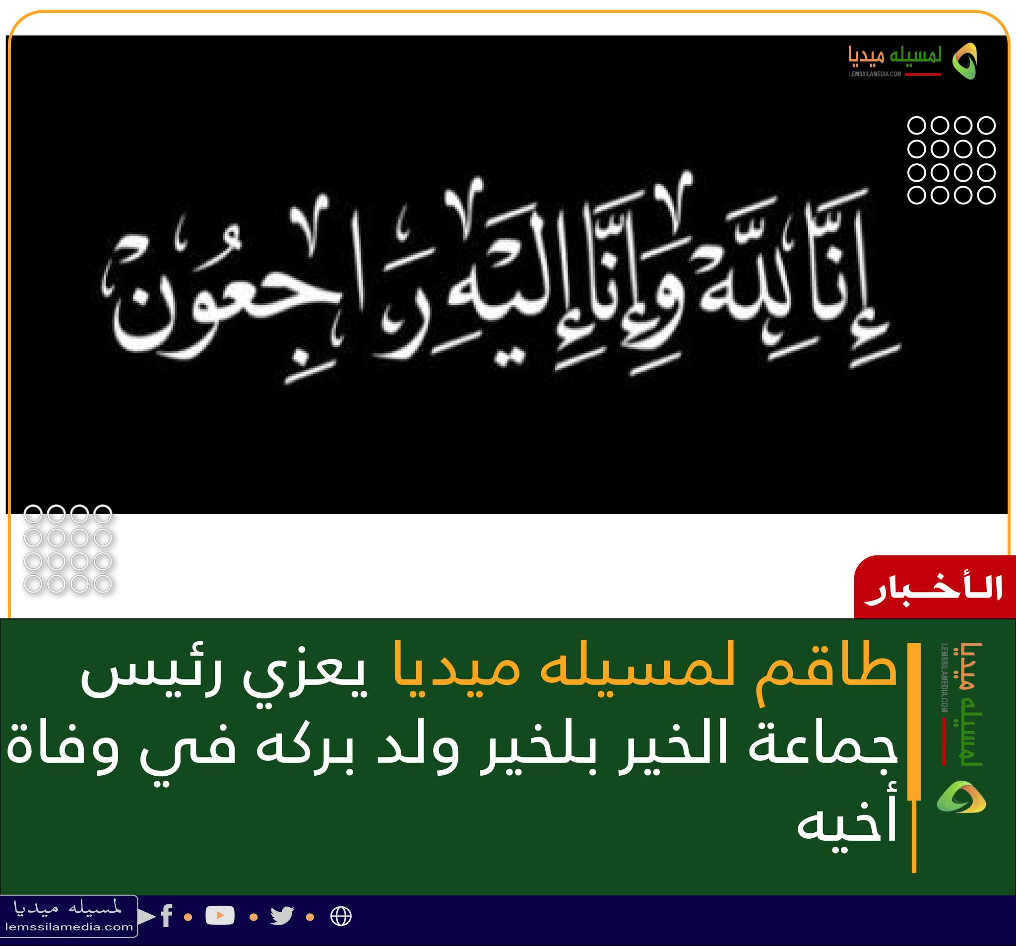Open the lemssilamedia.com label at bottom left
1016x946 pixels.
point(69,927)
